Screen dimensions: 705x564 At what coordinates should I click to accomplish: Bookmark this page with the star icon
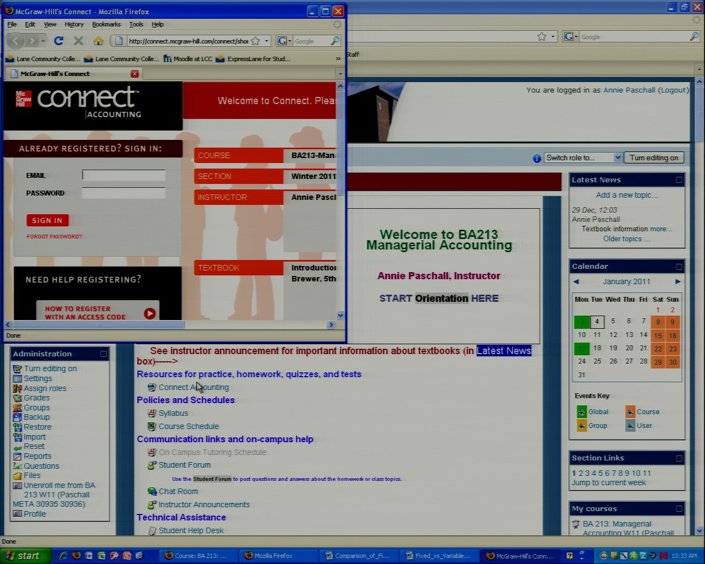coord(256,41)
